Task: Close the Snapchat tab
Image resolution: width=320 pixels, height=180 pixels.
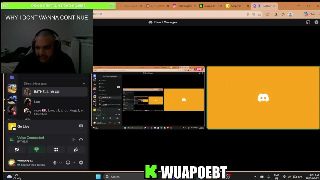Action: pos(248,6)
